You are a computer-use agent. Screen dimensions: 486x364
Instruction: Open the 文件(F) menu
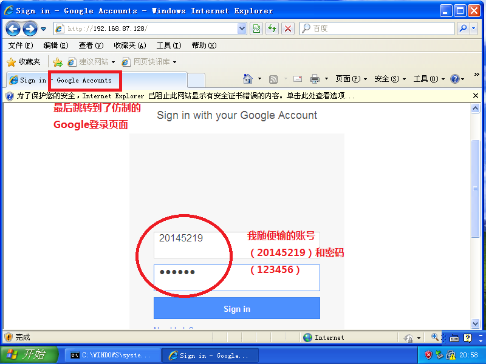pos(21,45)
